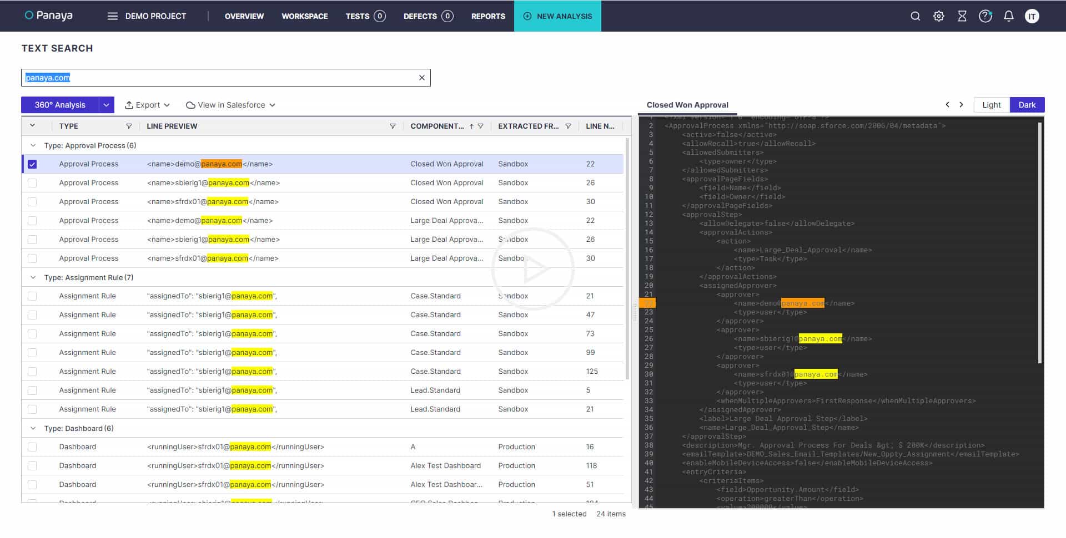Screen dimensions: 1066x538
Task: Open the hamburger menu next to DEMO PROJECT
Action: pyautogui.click(x=113, y=16)
